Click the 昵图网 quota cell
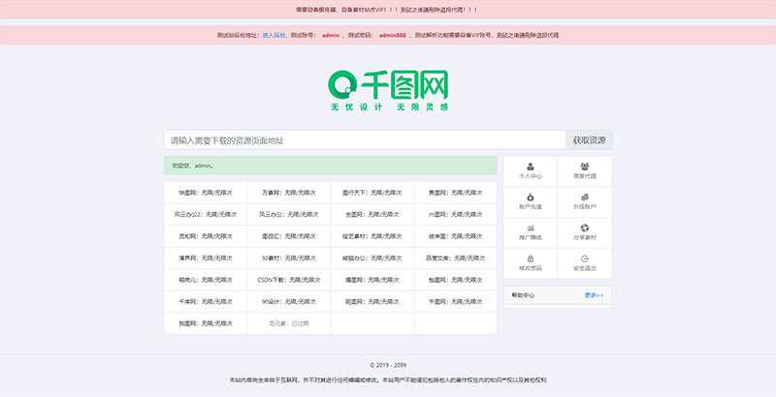 tap(372, 301)
